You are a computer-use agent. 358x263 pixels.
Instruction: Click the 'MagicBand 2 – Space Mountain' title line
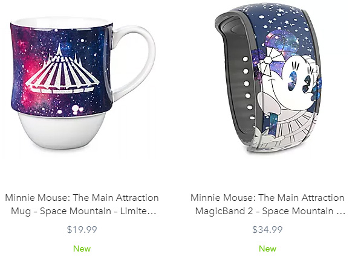coord(264,211)
